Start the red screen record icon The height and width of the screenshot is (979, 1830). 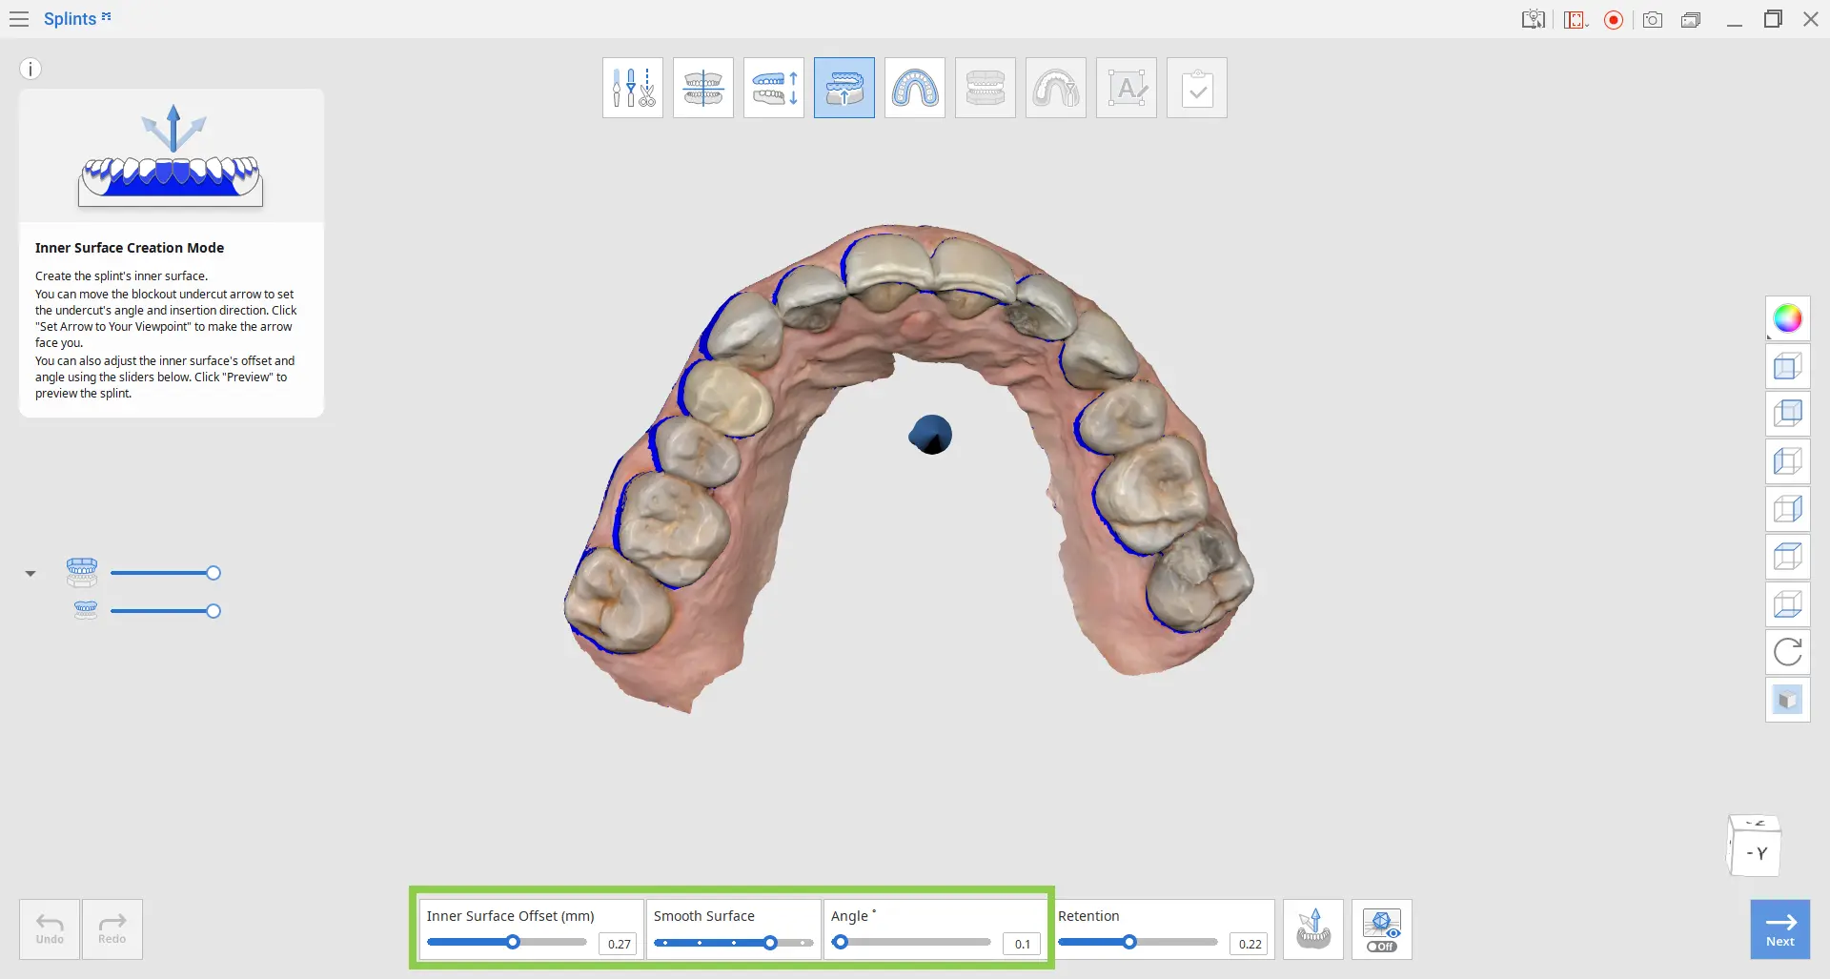pos(1614,20)
